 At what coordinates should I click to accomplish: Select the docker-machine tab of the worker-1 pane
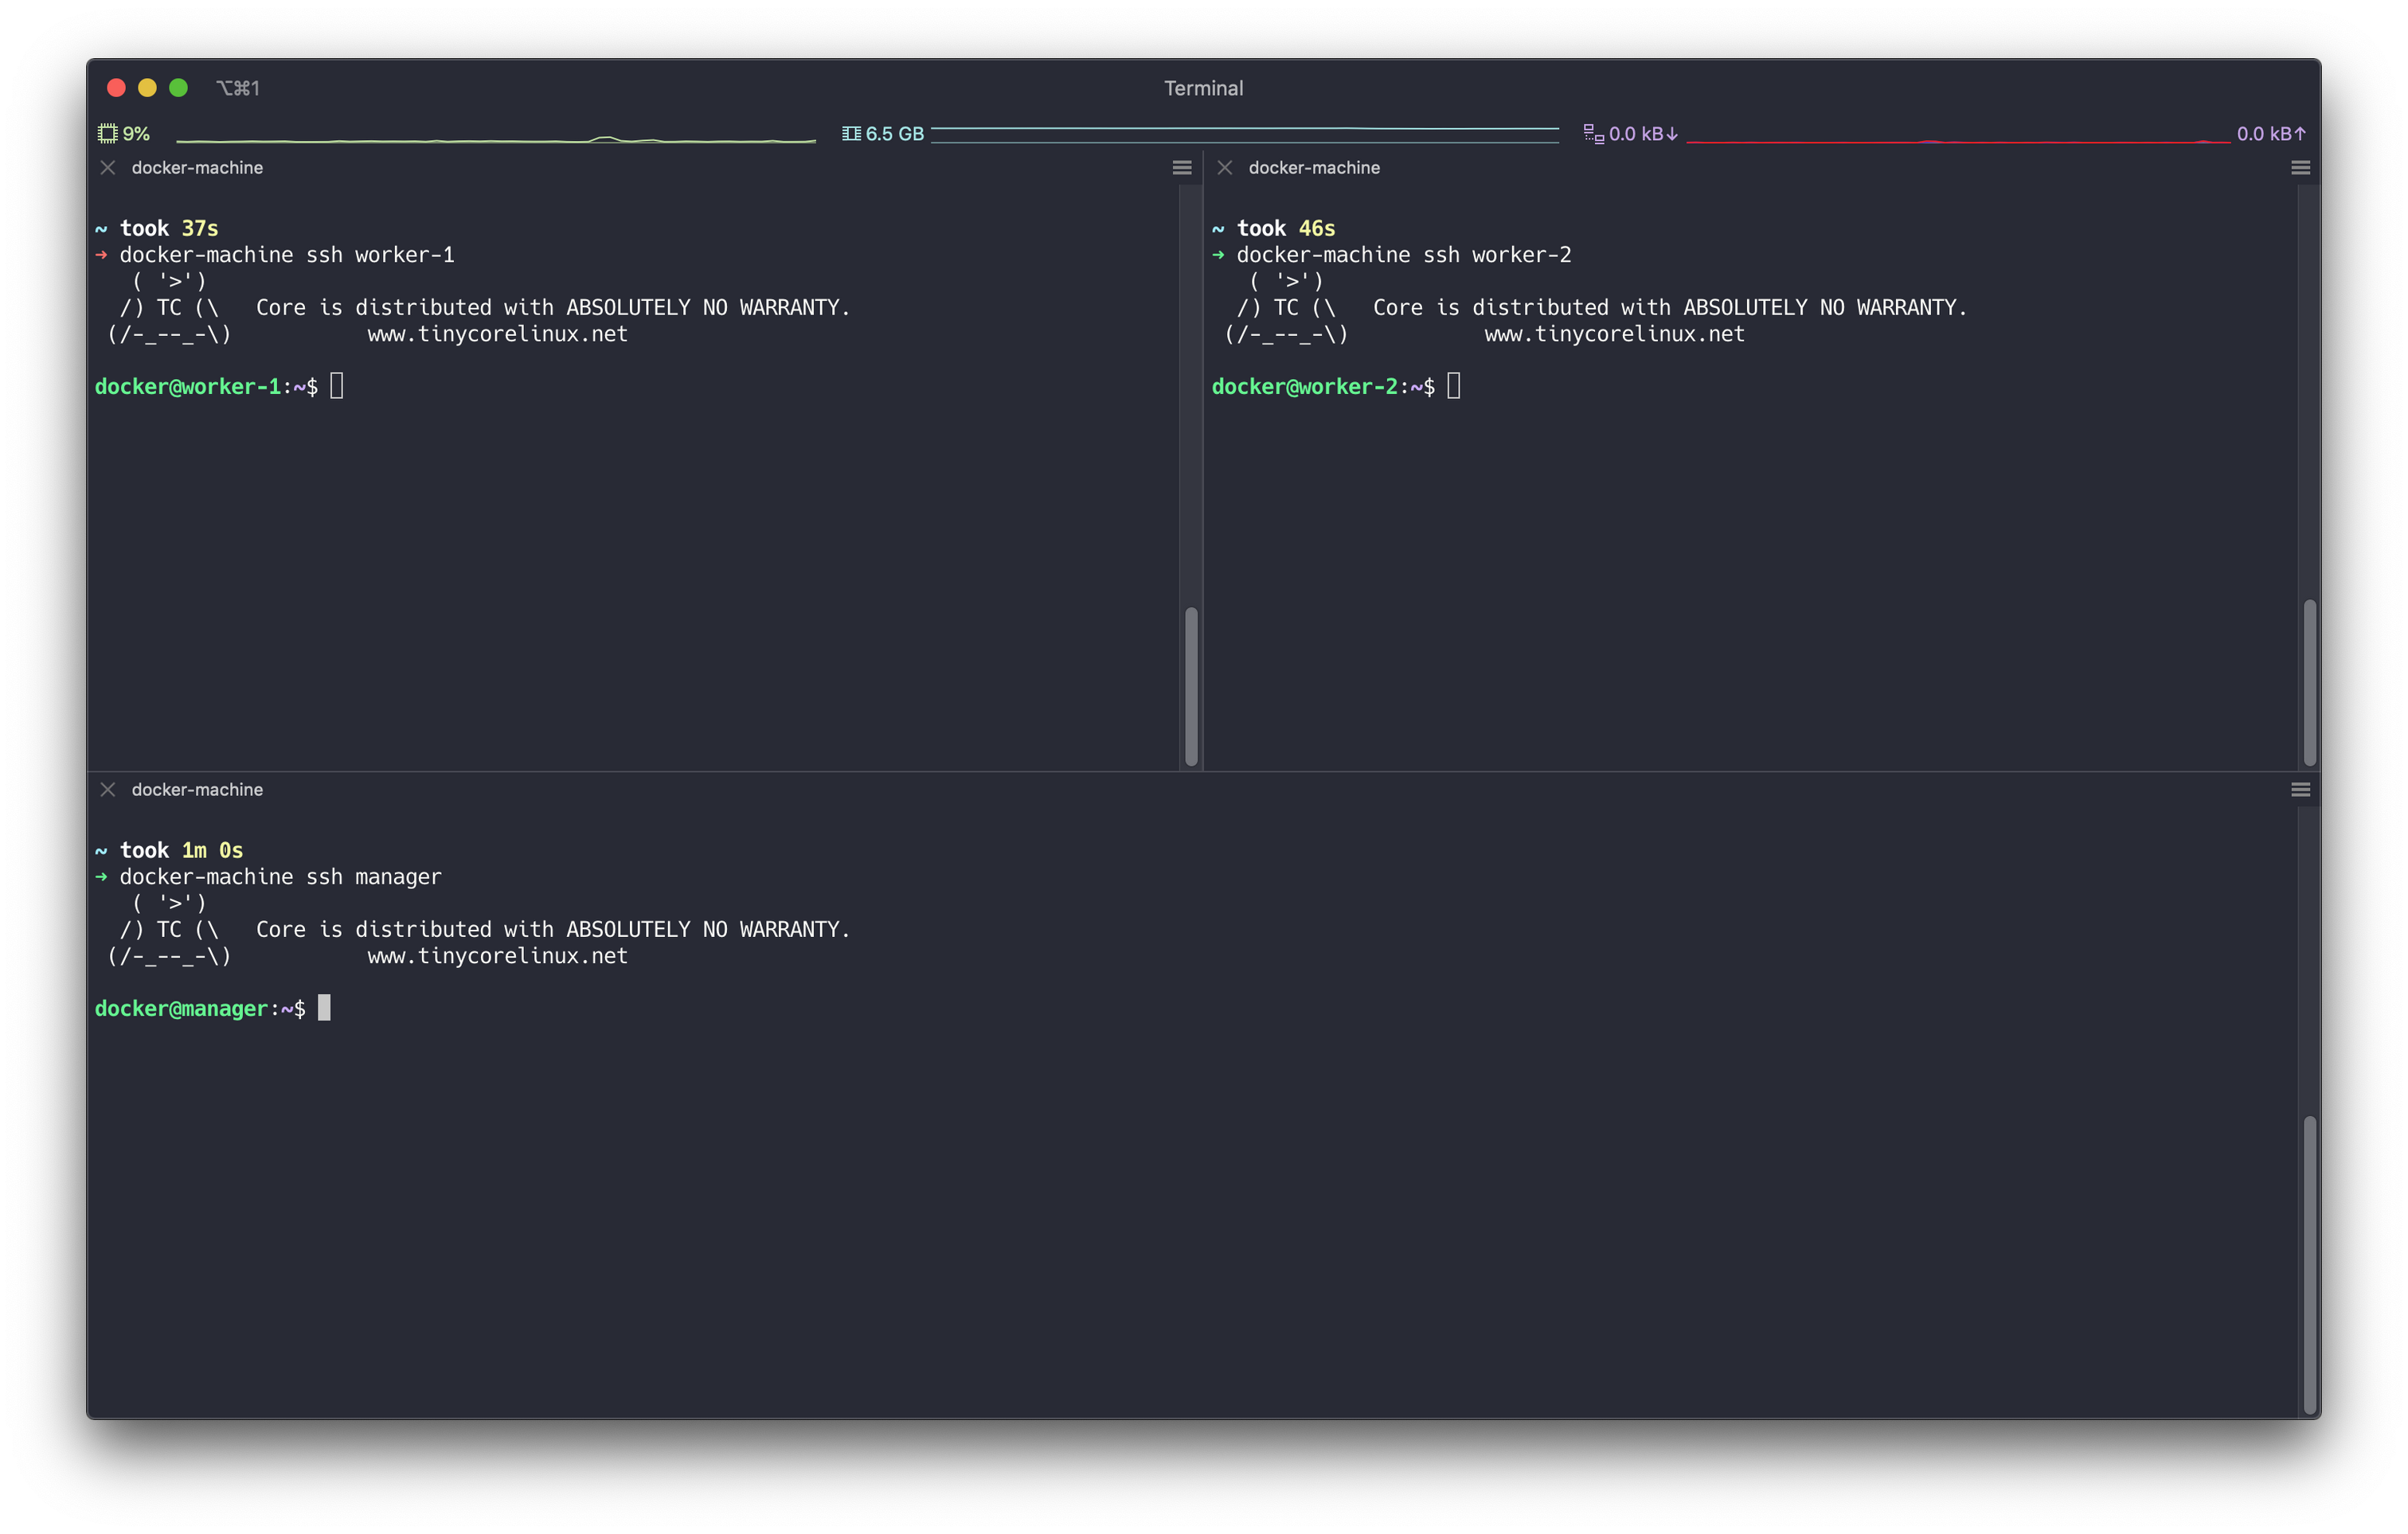pos(197,167)
